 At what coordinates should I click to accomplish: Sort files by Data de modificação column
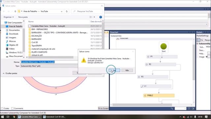96,21
